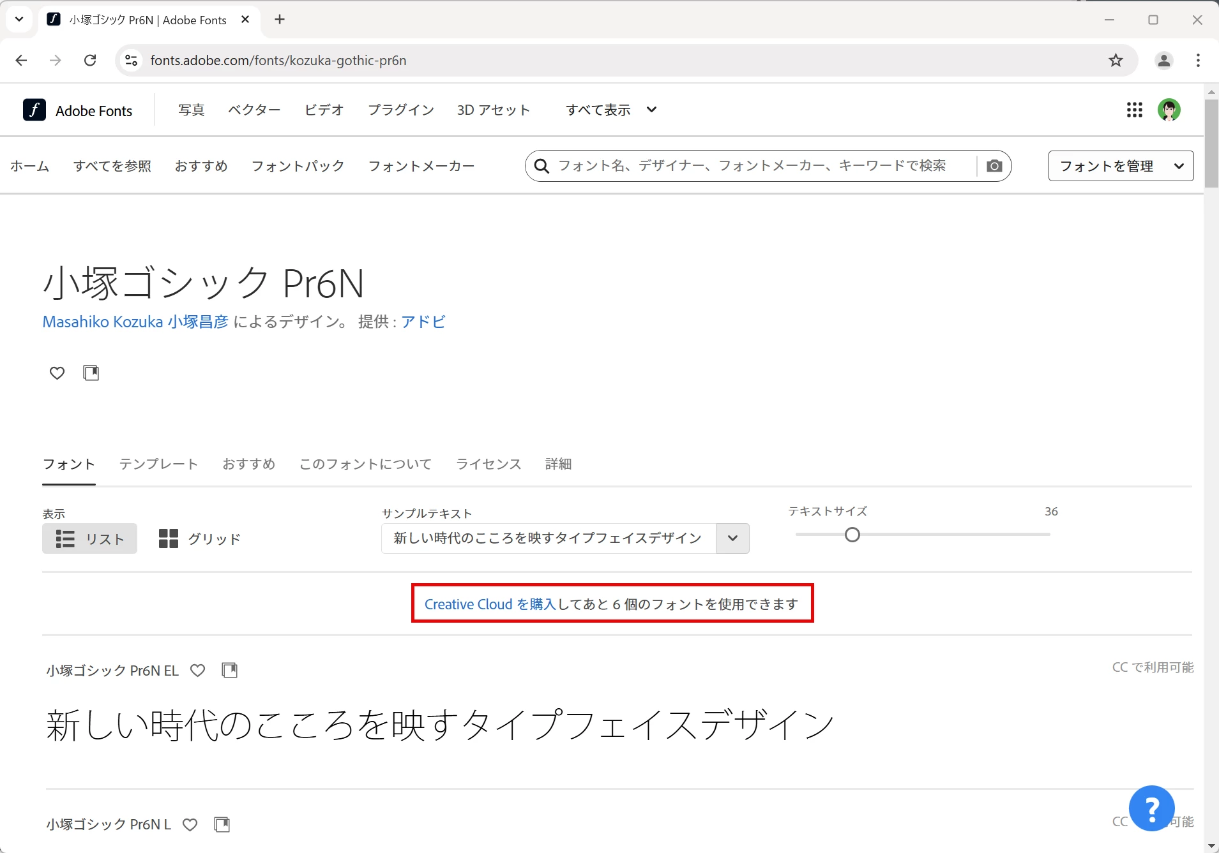Click the search magnifier icon

pos(541,166)
